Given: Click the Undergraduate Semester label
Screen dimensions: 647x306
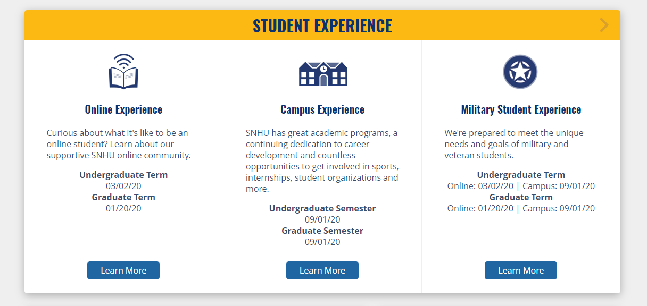Looking at the screenshot, I should click(322, 208).
